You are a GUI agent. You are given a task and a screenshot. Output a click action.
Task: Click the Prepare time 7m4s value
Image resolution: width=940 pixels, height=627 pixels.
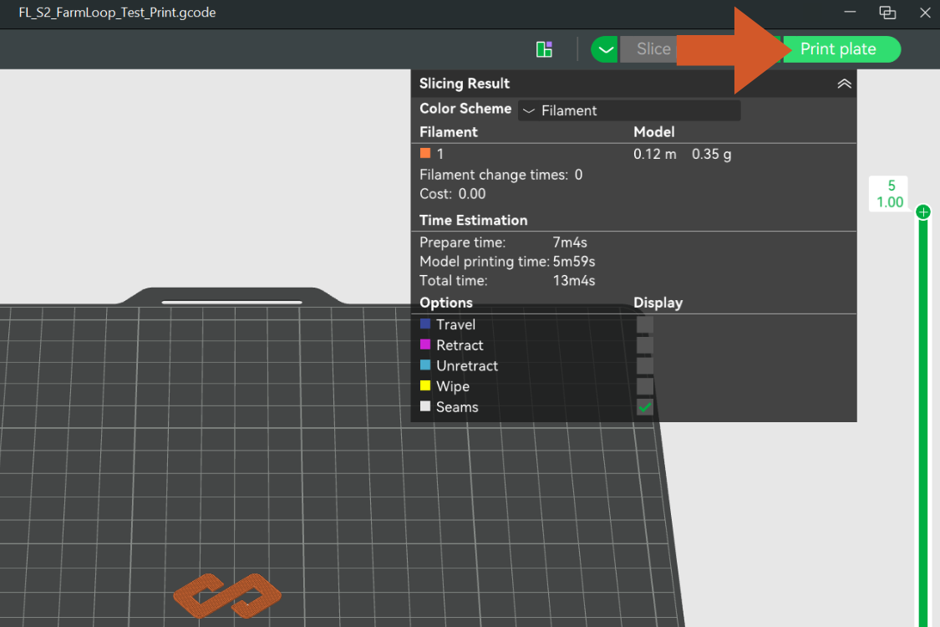coord(570,242)
